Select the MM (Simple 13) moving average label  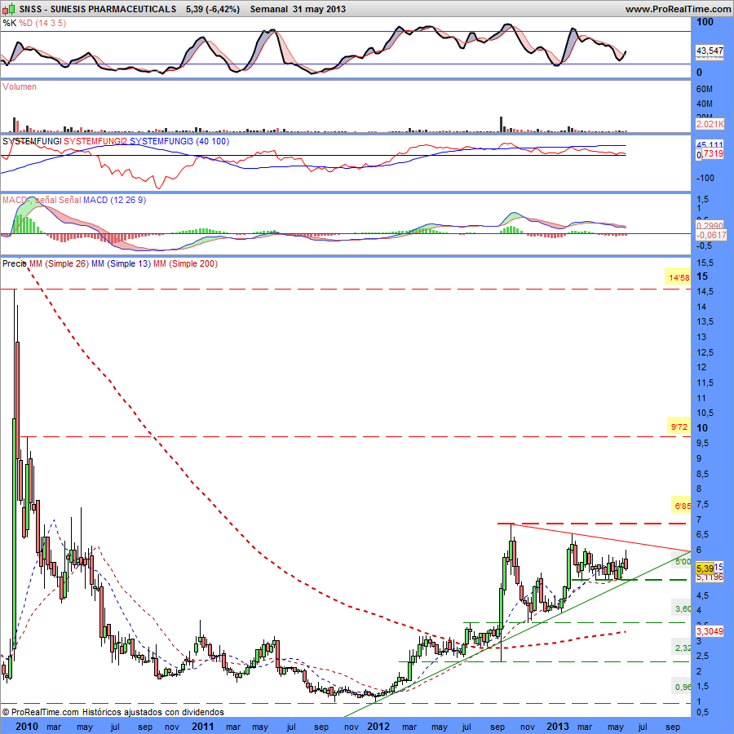(x=121, y=264)
